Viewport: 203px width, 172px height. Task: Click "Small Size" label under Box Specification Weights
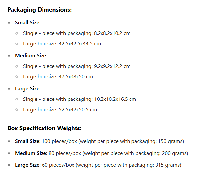pyautogui.click(x=27, y=141)
